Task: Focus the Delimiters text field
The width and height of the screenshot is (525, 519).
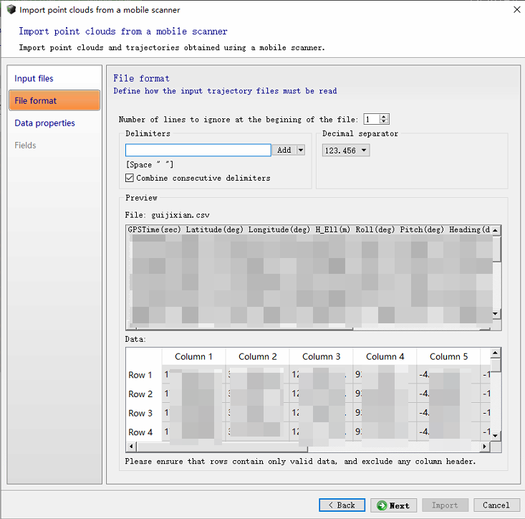Action: 198,150
